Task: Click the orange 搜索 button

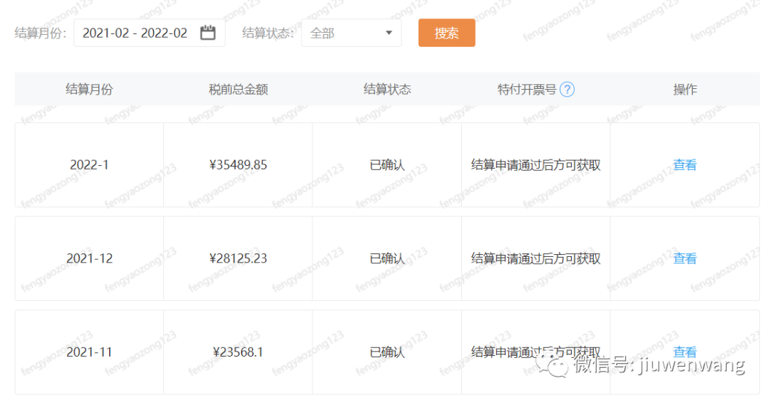Action: click(x=446, y=33)
